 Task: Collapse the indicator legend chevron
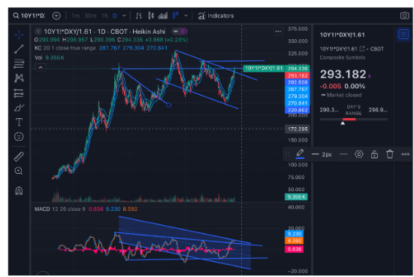pos(41,68)
